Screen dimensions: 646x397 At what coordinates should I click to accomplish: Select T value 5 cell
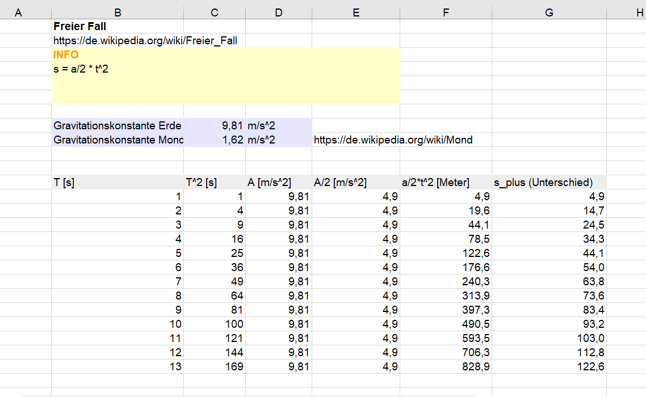coord(118,253)
